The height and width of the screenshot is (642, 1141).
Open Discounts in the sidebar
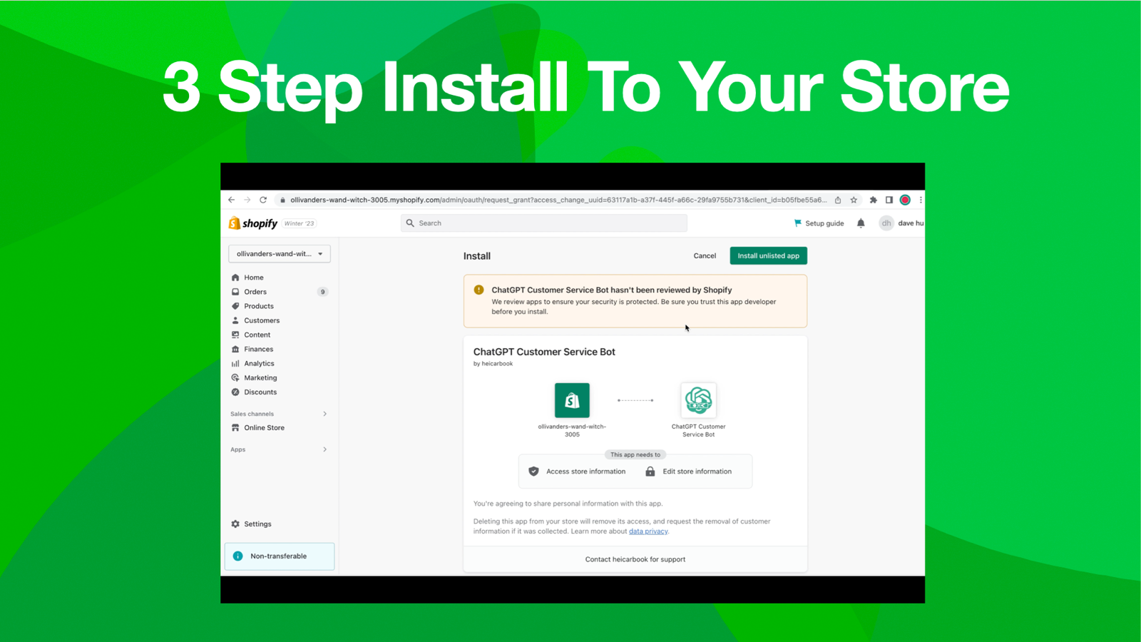(260, 392)
